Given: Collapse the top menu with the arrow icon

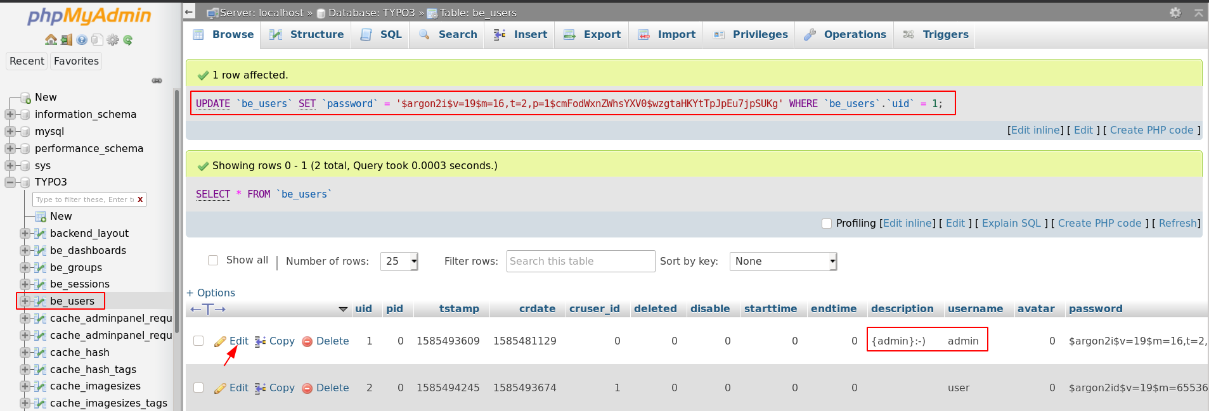Looking at the screenshot, I should [x=1198, y=13].
